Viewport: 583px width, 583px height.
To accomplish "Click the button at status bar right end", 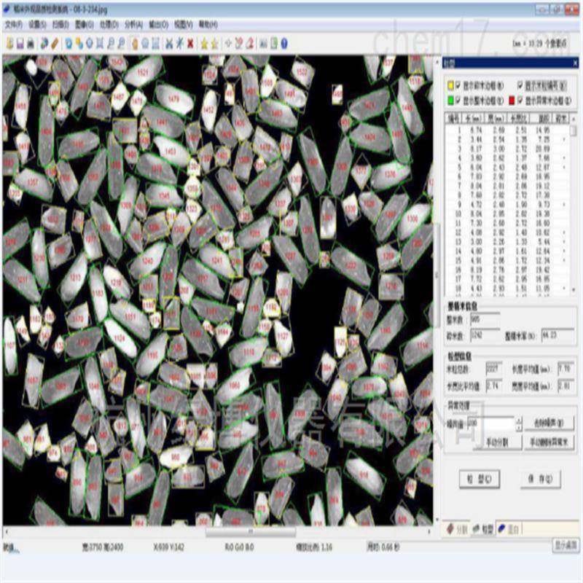I will tap(566, 546).
